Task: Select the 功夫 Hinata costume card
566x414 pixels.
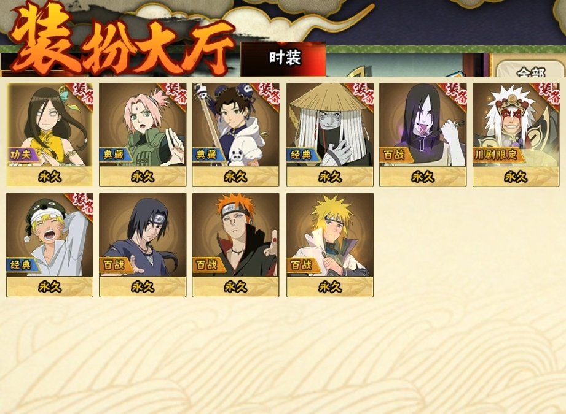Action: 49,135
